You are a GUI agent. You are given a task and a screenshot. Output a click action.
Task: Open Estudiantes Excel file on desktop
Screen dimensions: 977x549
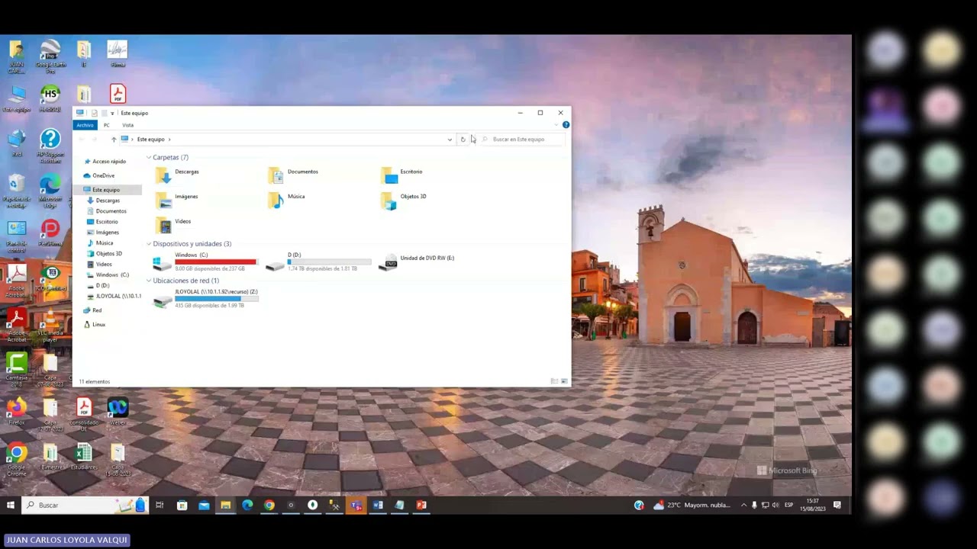[84, 457]
